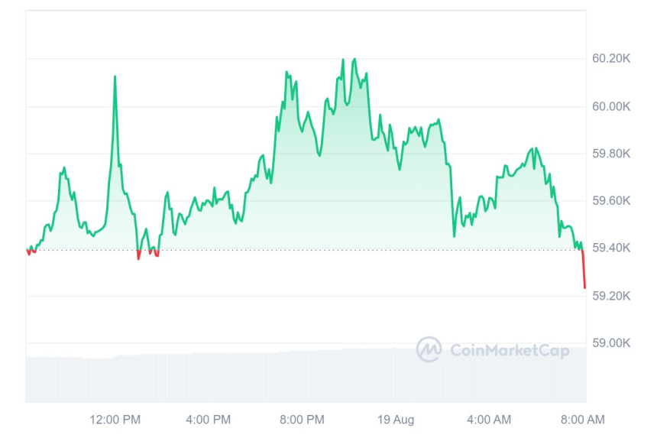Select the 4:00 PM time label
This screenshot has height=438, width=657.
[209, 419]
